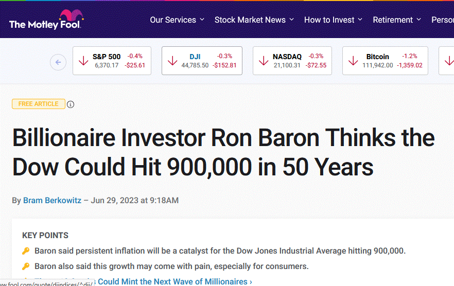Click the consumer pain key point text
The height and width of the screenshot is (286, 454).
point(172,266)
